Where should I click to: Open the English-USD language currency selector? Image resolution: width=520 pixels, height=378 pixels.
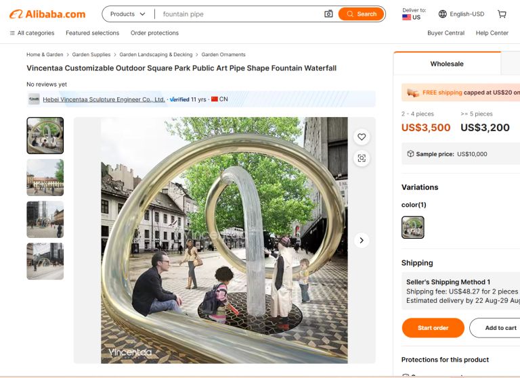point(461,14)
